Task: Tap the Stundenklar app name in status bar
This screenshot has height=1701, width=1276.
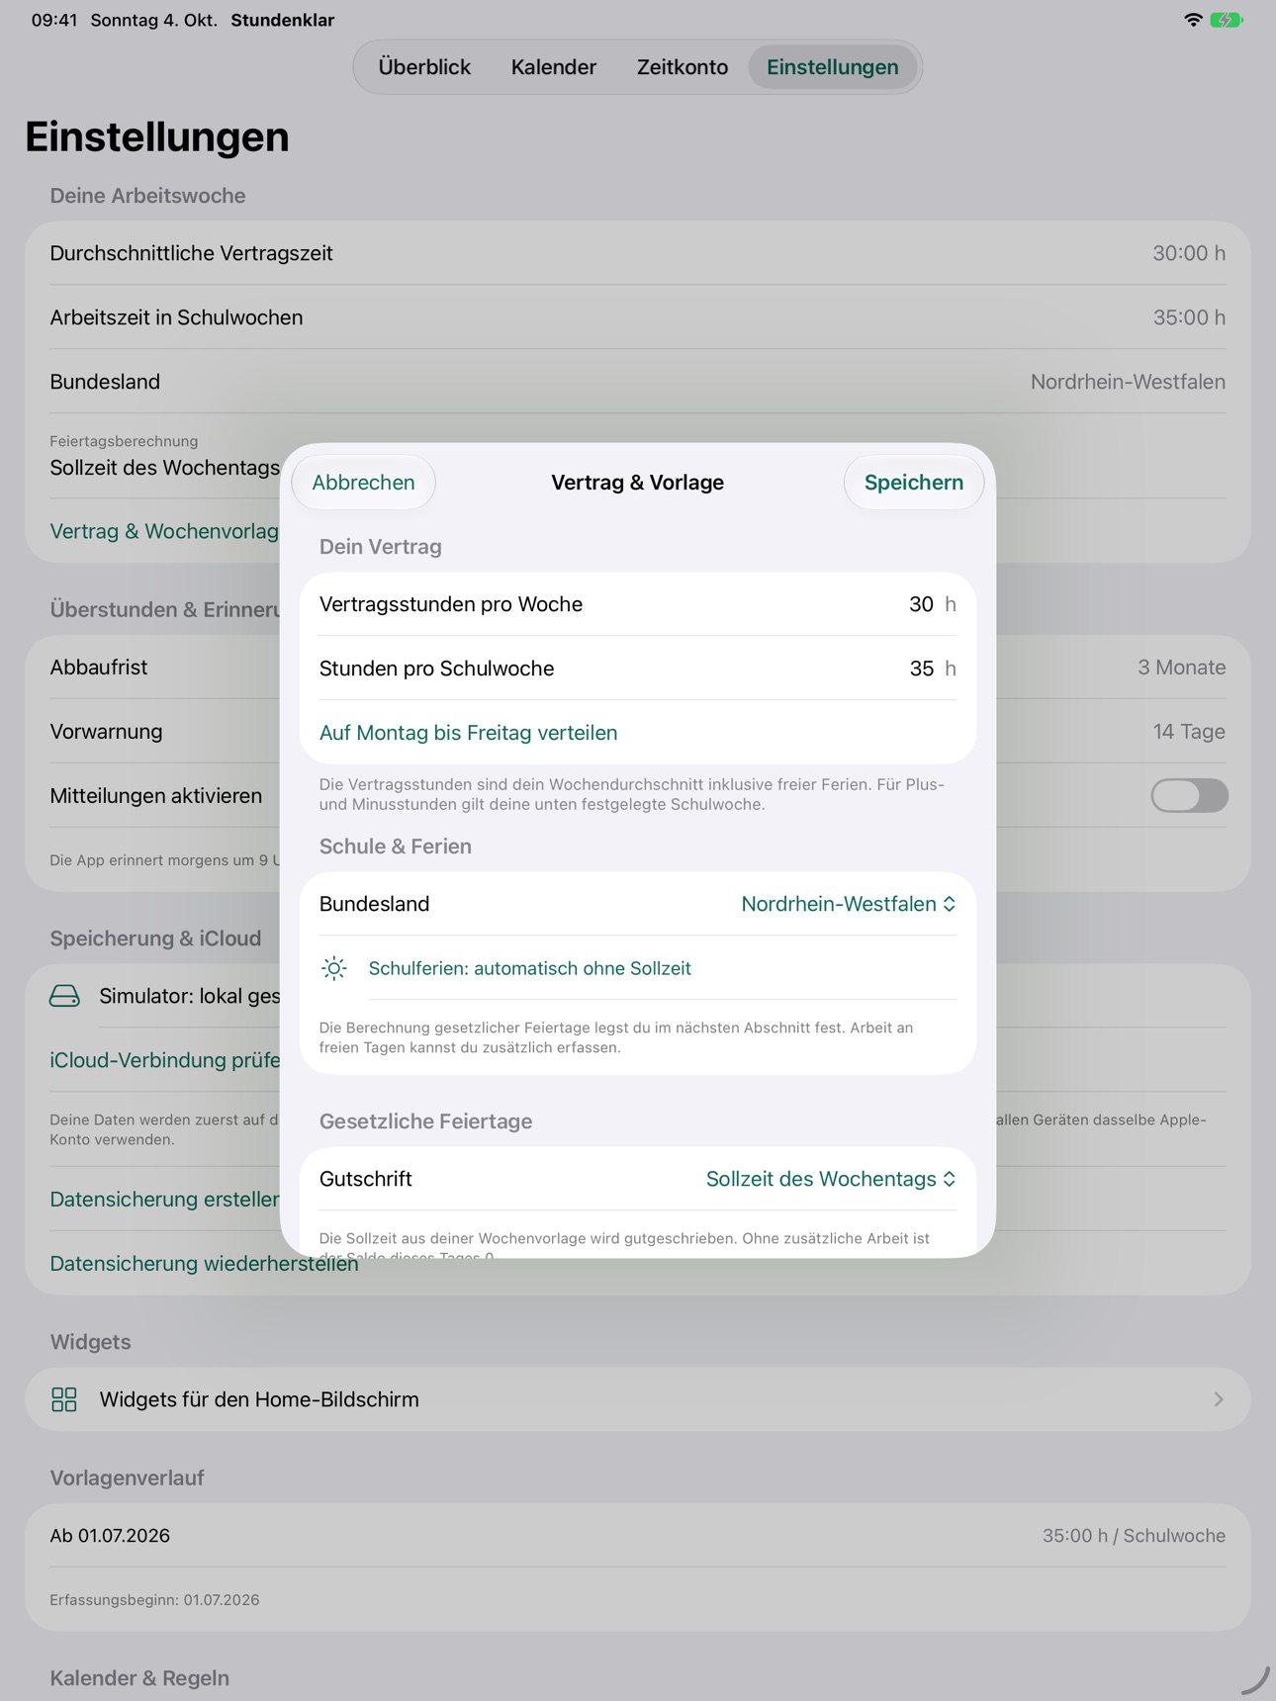Action: [x=283, y=20]
